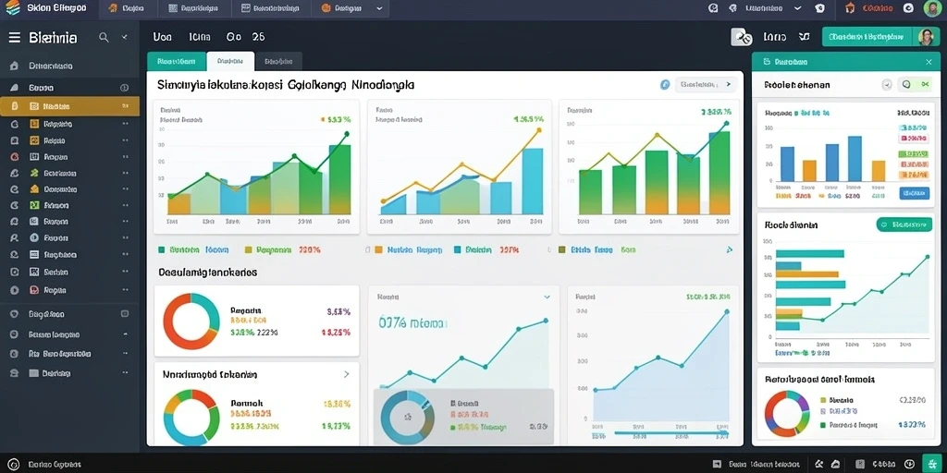Viewport: 947px width, 473px height.
Task: Click the striped app logo in top-left corner
Action: (x=13, y=8)
